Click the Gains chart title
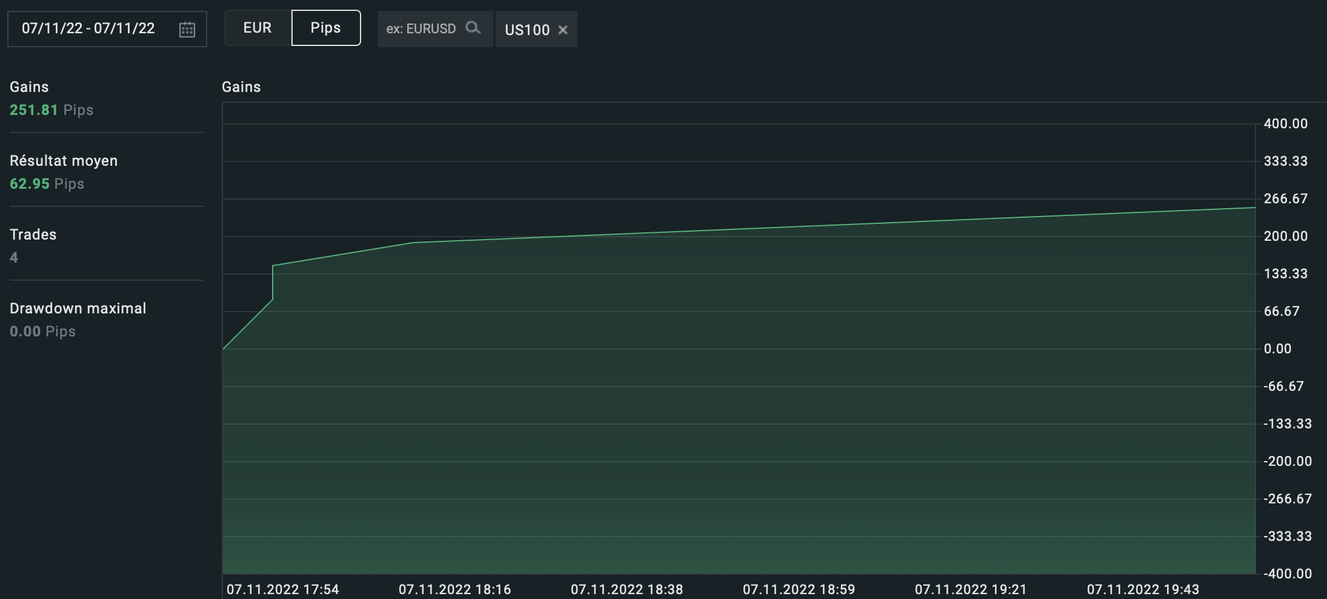This screenshot has height=599, width=1327. pyautogui.click(x=241, y=87)
